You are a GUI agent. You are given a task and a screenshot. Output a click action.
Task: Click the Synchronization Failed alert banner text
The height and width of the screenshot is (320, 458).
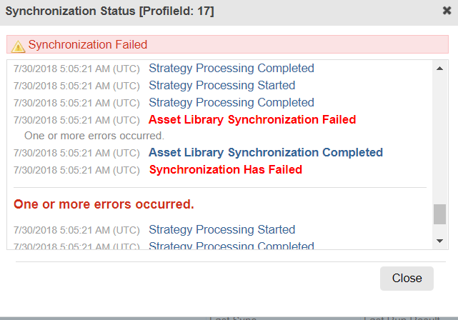coord(88,45)
